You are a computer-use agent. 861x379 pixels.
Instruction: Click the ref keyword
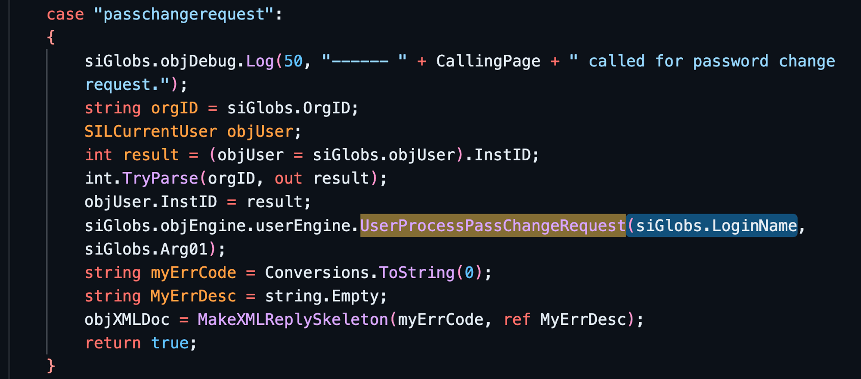pyautogui.click(x=517, y=319)
